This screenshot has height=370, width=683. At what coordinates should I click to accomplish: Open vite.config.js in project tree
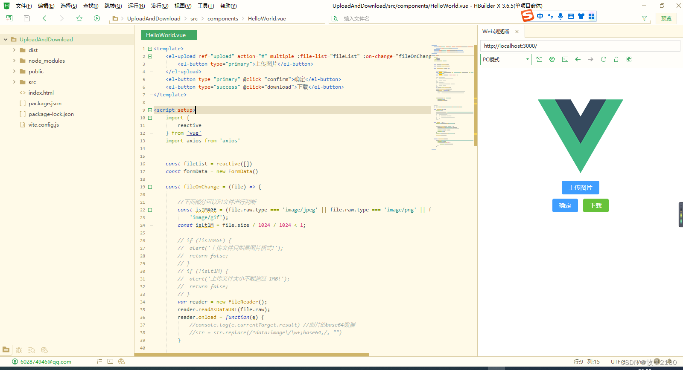pyautogui.click(x=44, y=124)
